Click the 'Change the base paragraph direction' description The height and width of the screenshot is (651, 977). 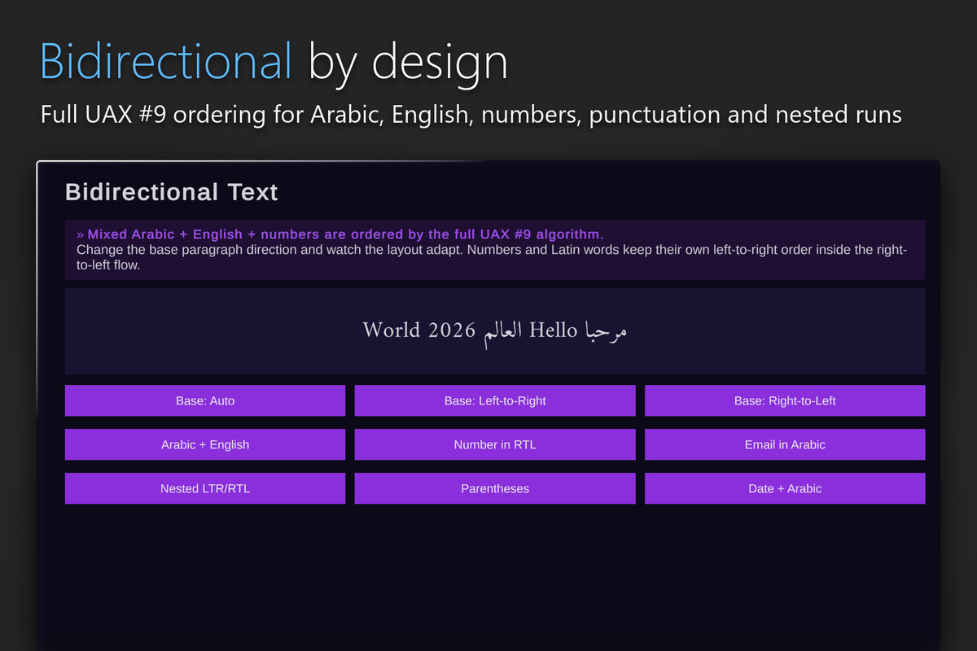[x=492, y=257]
